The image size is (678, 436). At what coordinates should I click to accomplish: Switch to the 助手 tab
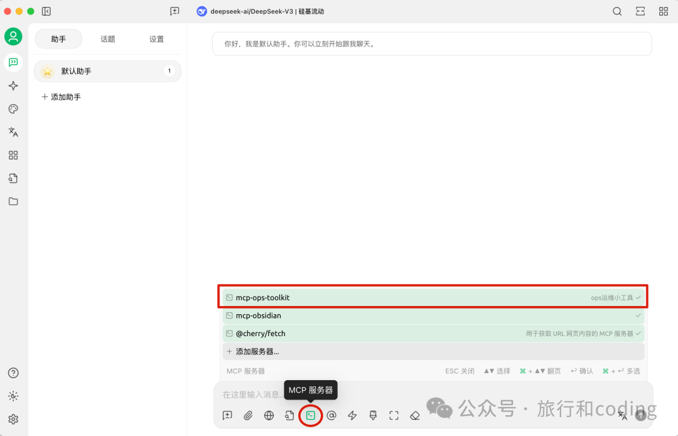pyautogui.click(x=58, y=39)
